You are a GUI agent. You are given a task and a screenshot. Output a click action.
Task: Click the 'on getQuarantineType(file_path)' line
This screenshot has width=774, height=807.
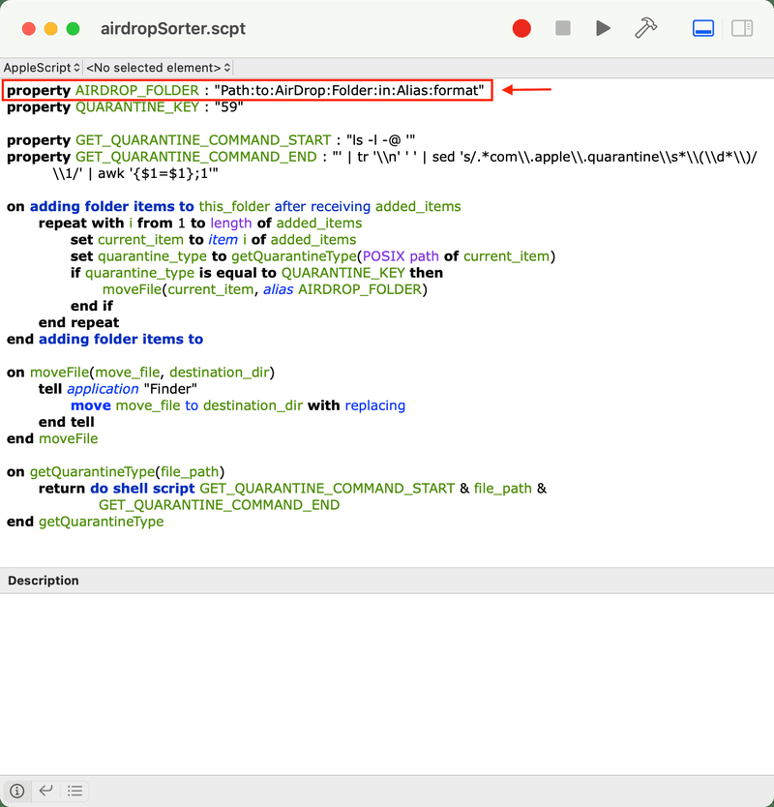click(x=115, y=472)
